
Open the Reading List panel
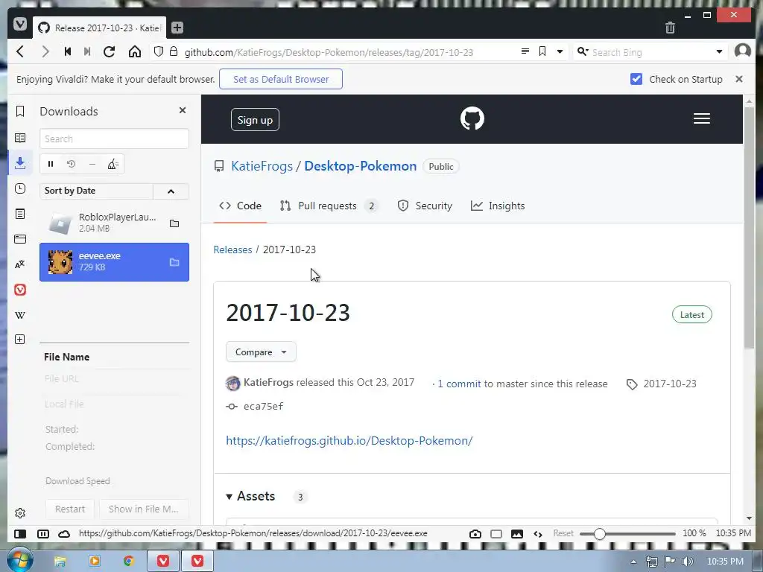[20, 138]
